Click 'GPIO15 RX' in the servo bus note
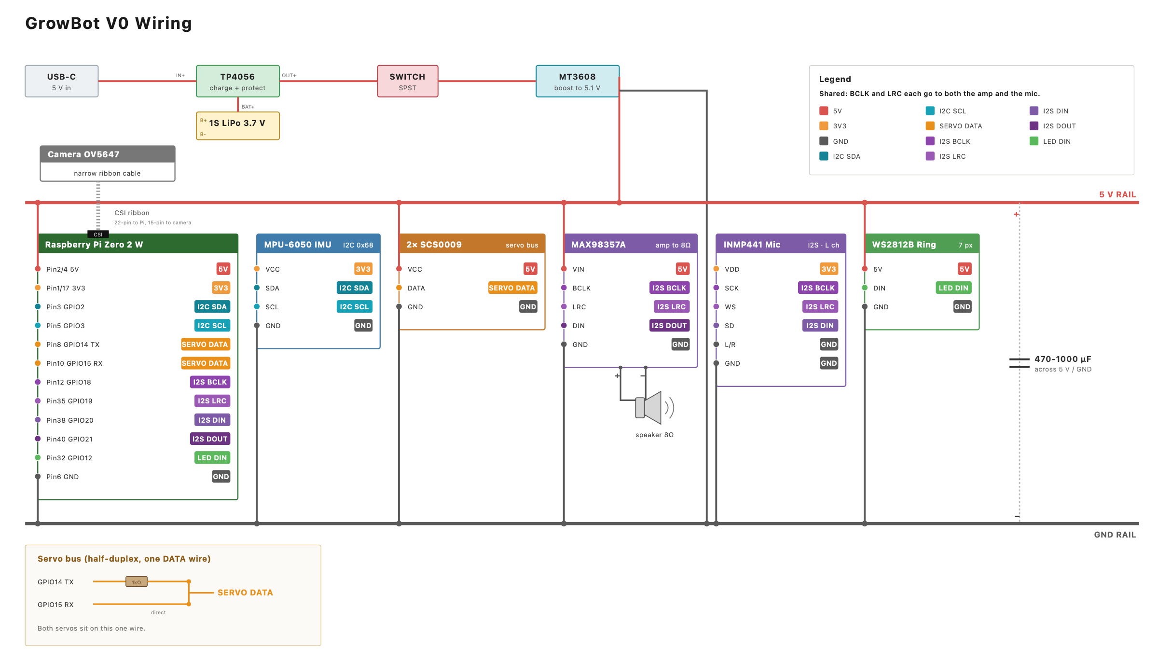This screenshot has width=1158, height=662. (x=55, y=605)
